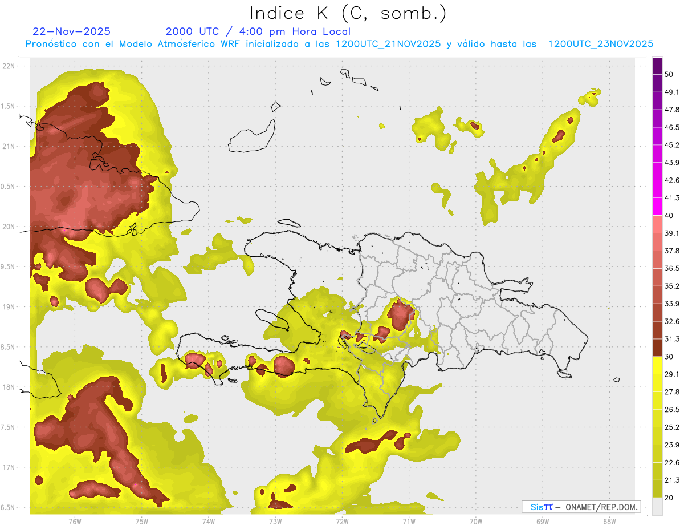Viewport: 684px width, 529px height.
Task: Click the salmon legend swatch between 39.1 and 40
Action: [x=657, y=224]
